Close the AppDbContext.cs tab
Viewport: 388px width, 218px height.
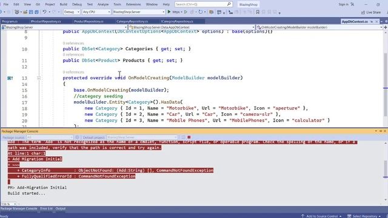pos(376,22)
